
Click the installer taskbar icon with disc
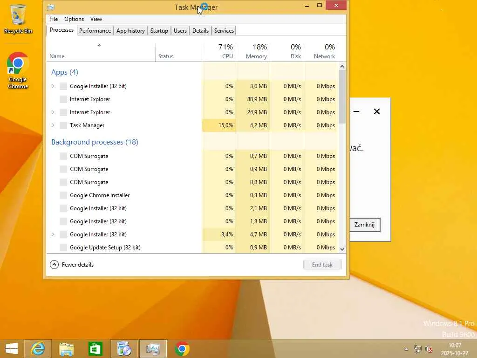click(x=124, y=349)
